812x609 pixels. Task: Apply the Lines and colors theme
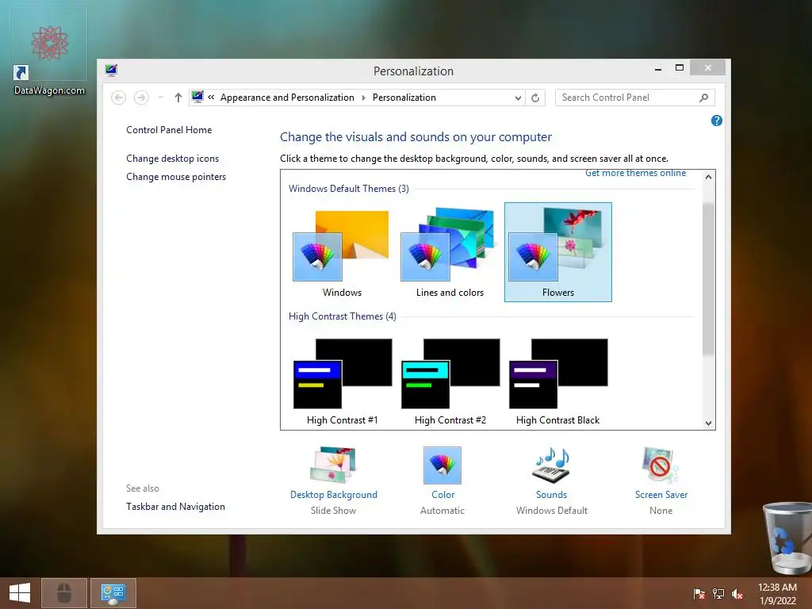point(450,252)
